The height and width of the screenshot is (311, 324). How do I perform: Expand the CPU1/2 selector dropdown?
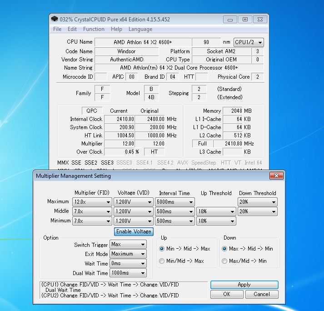[x=249, y=42]
